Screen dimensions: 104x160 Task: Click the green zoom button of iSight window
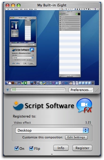(19, 5)
